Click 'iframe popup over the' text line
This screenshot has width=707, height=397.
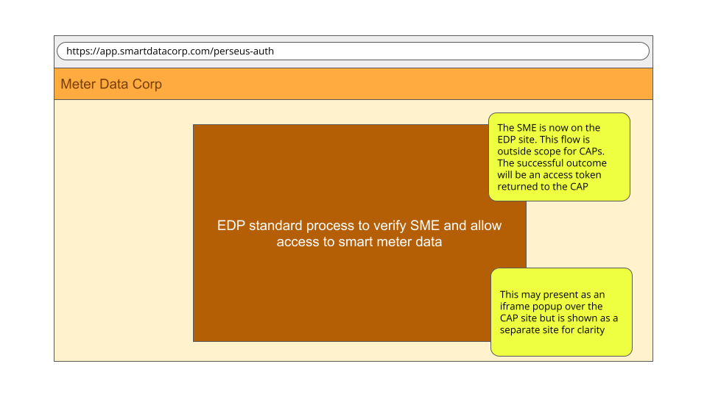click(551, 307)
